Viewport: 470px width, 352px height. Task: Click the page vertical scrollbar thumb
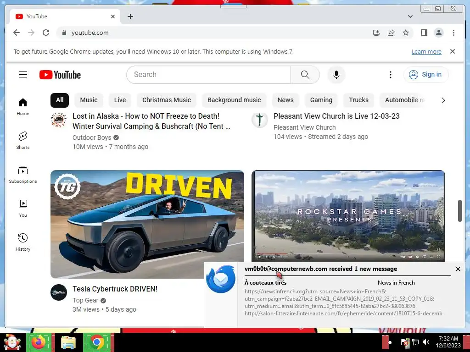(x=460, y=211)
